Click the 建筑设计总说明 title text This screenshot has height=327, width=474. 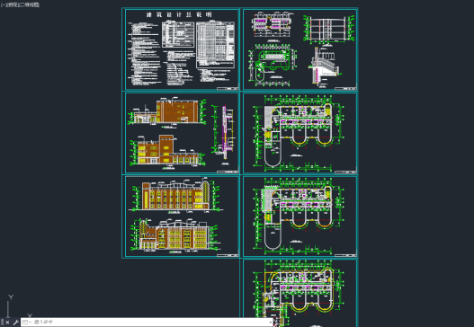click(x=179, y=14)
